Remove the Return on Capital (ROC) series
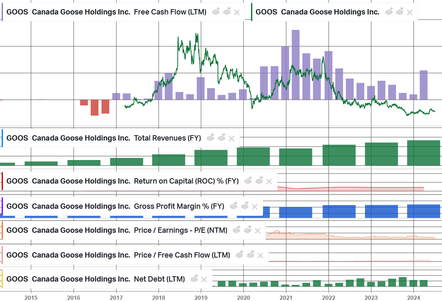This screenshot has height=301, width=442. click(269, 182)
